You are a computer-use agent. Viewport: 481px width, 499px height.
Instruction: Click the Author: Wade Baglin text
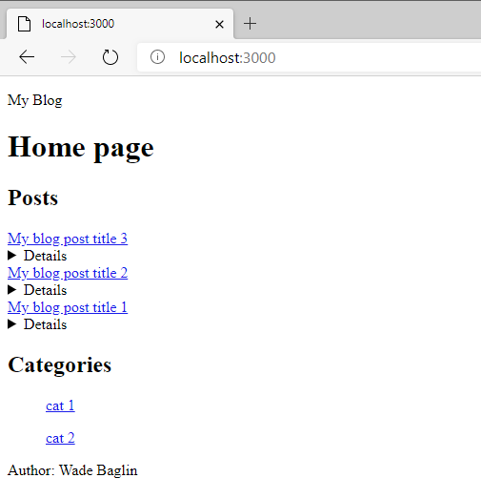[x=72, y=470]
